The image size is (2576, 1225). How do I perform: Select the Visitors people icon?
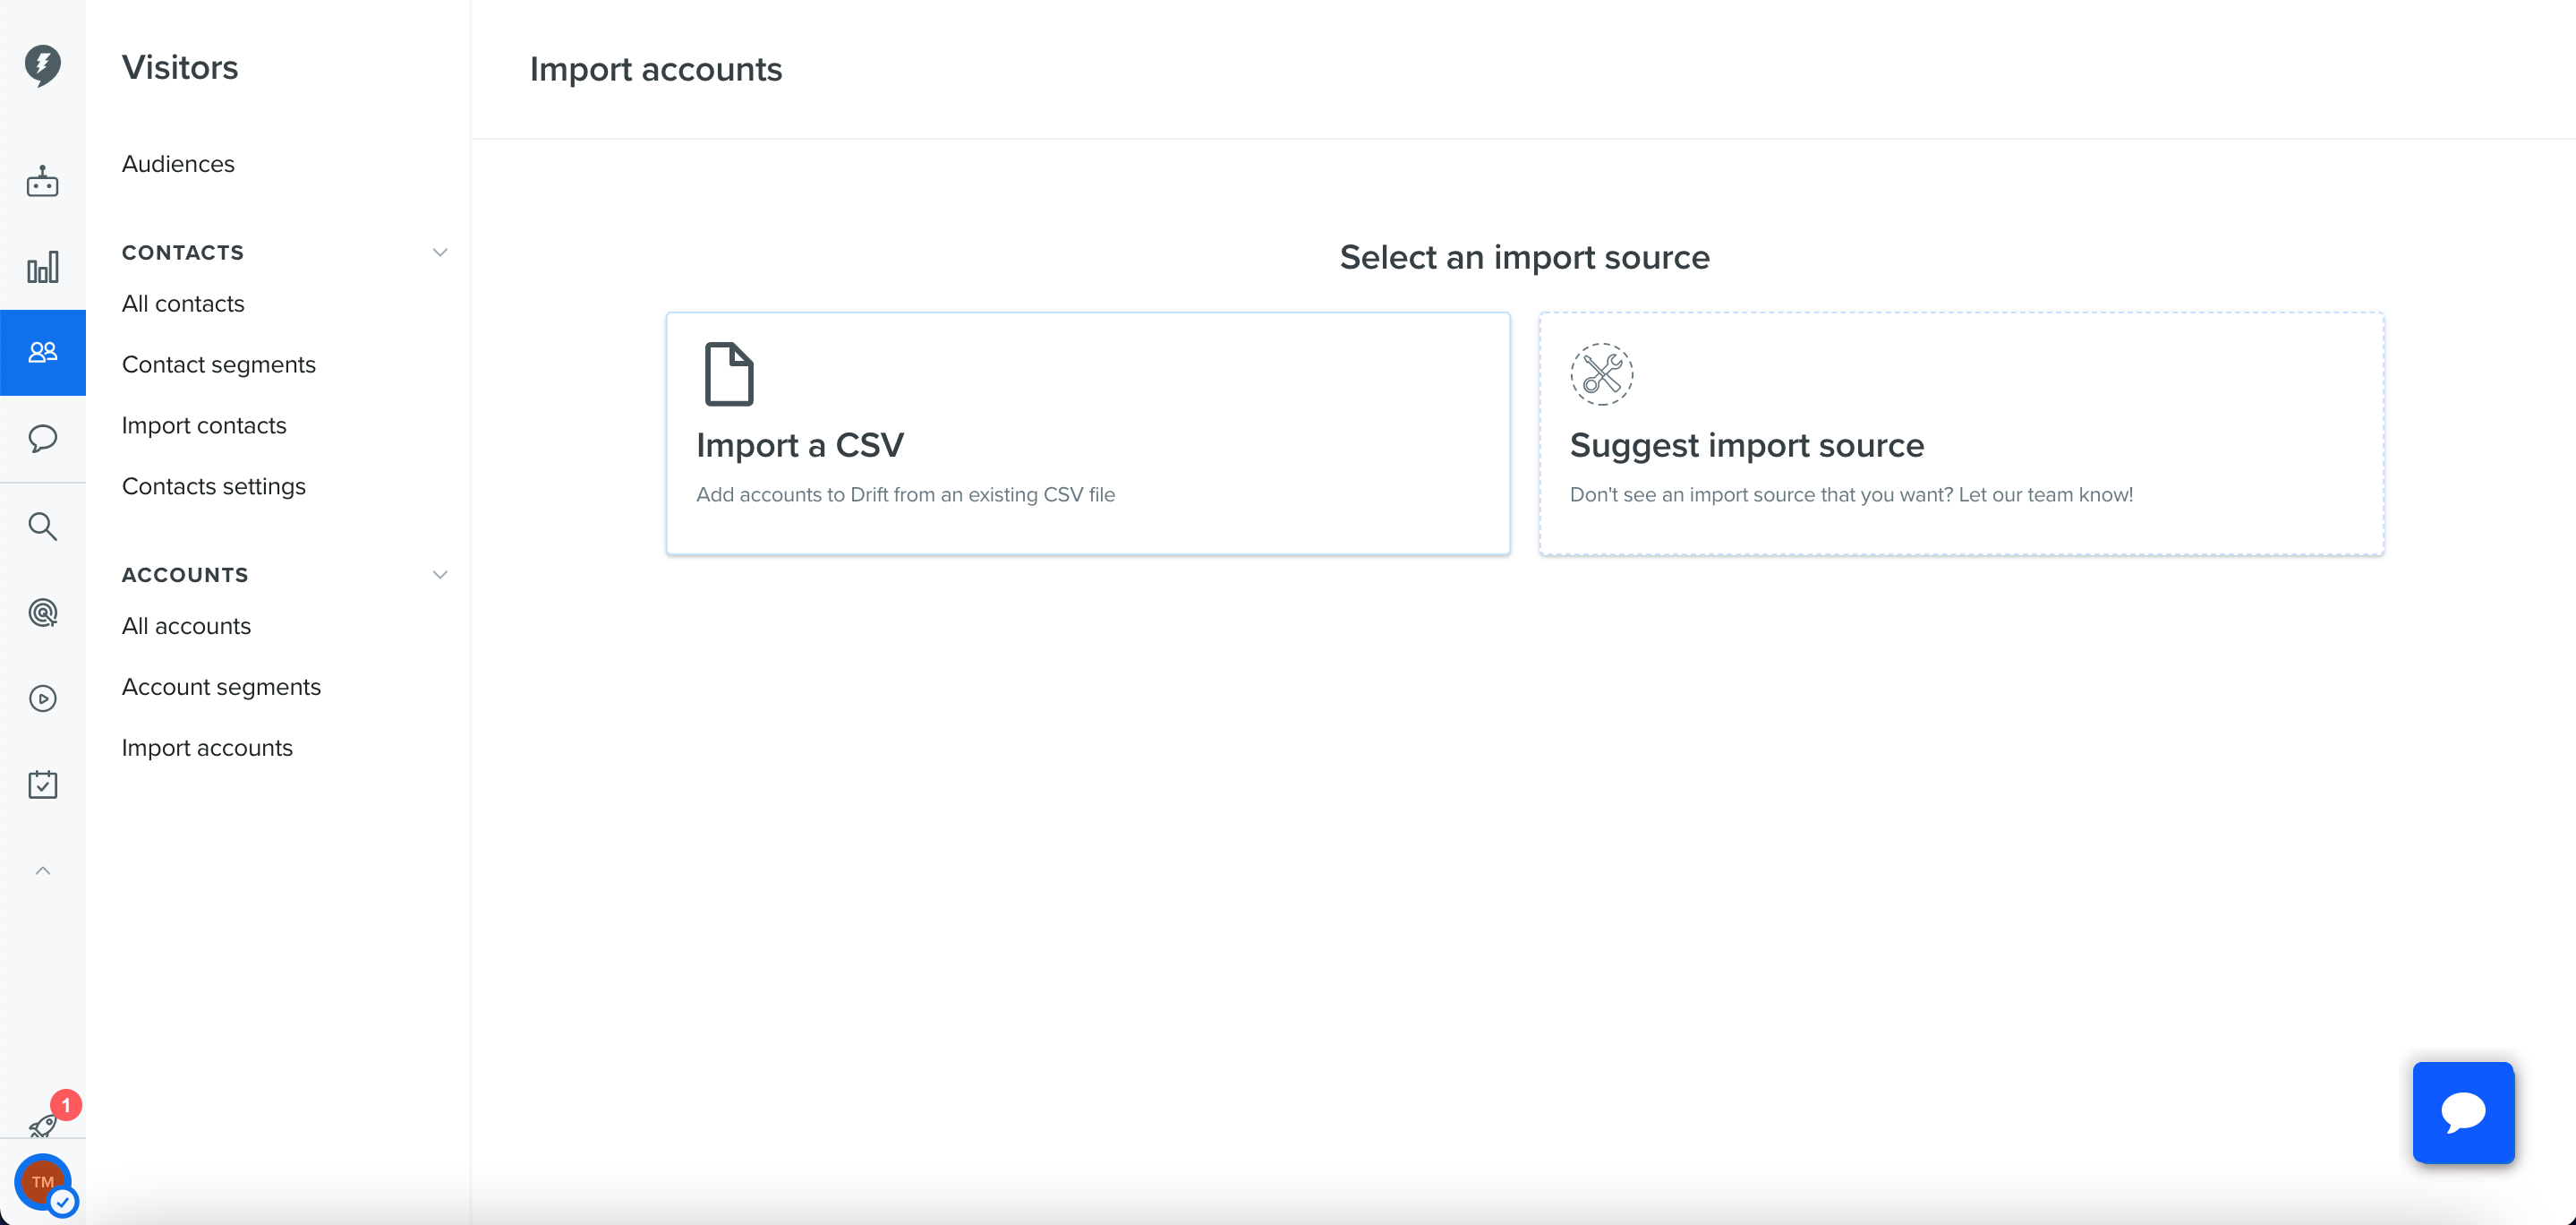[42, 352]
